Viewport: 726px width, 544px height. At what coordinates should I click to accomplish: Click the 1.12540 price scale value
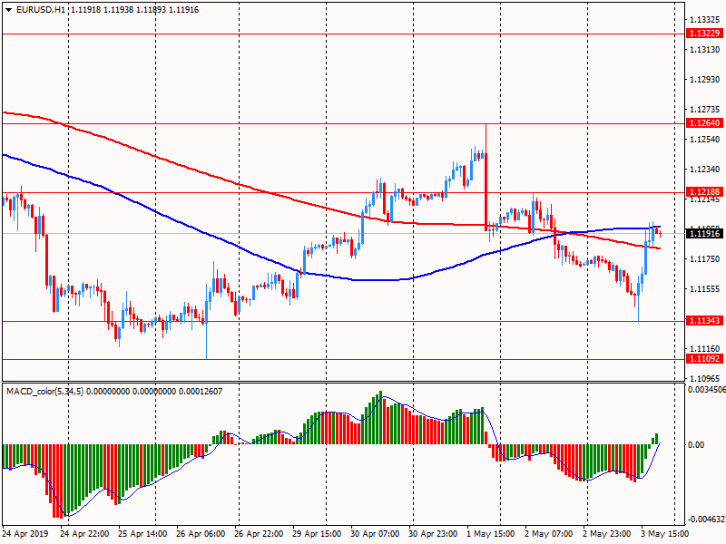tap(705, 140)
